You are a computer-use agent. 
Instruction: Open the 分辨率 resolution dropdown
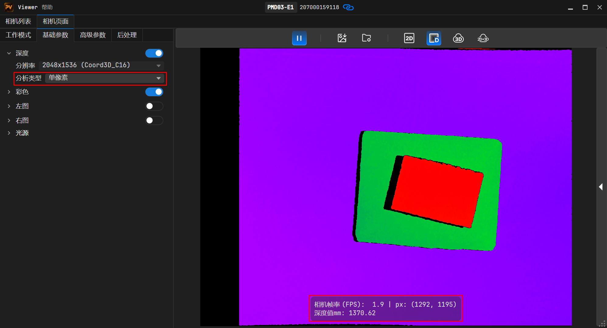click(102, 65)
